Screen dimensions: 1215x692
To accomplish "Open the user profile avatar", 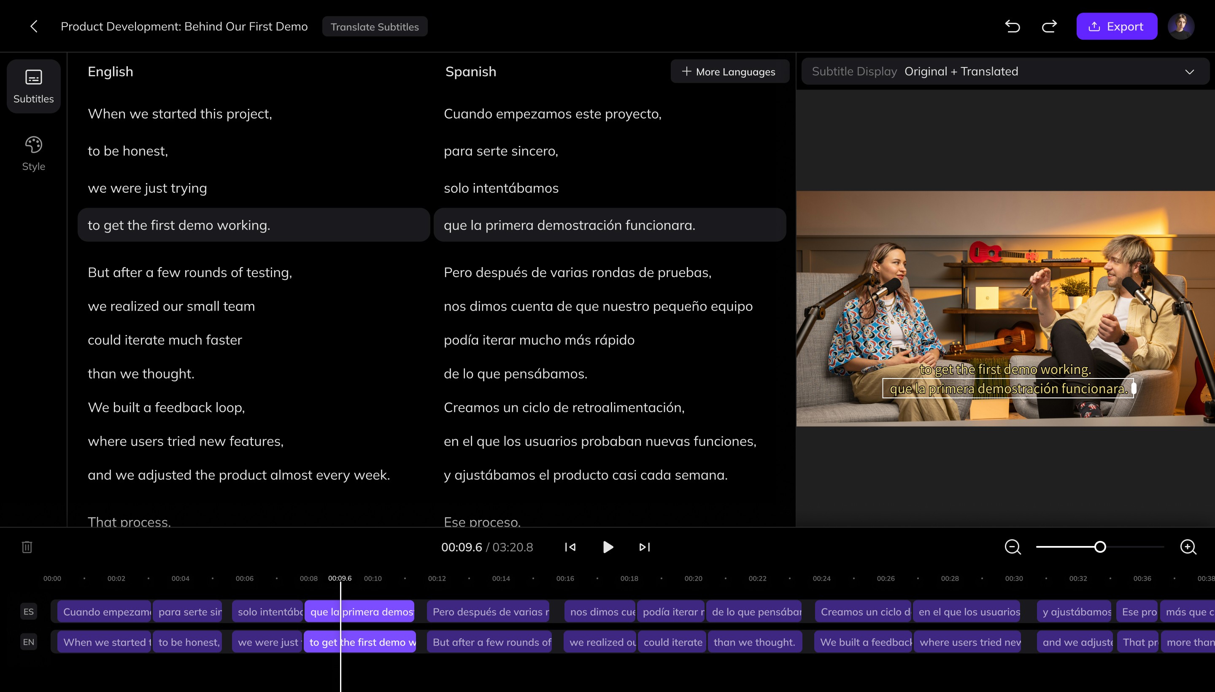I will [1181, 27].
